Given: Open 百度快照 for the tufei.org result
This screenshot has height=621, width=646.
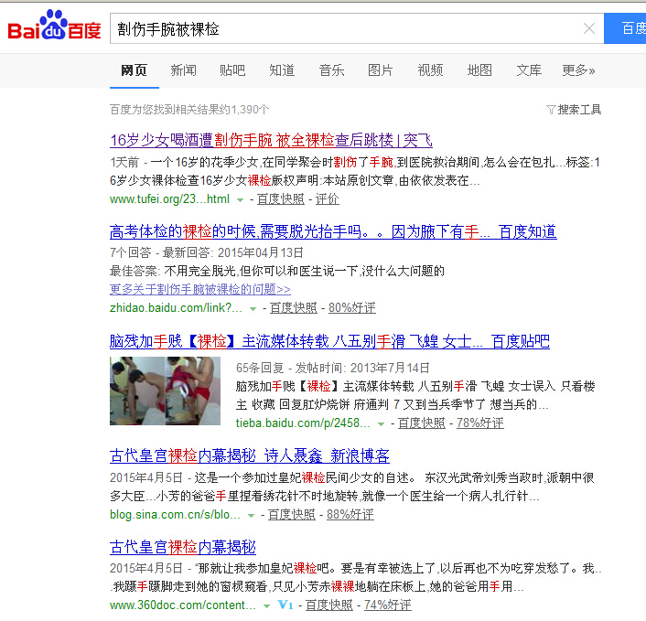Looking at the screenshot, I should pyautogui.click(x=281, y=199).
